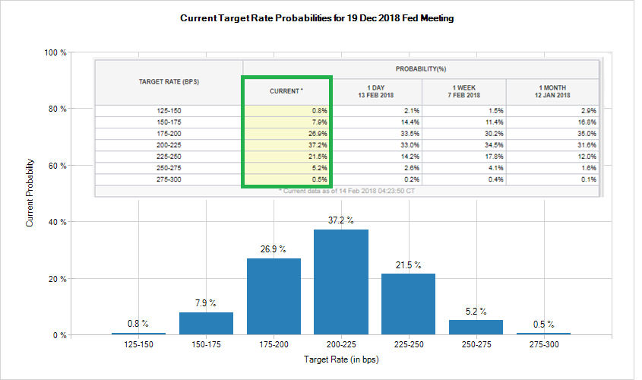Screen dimensions: 642x380
Task: Select the 33.5% cell in the 1 Day column
Action: click(377, 132)
